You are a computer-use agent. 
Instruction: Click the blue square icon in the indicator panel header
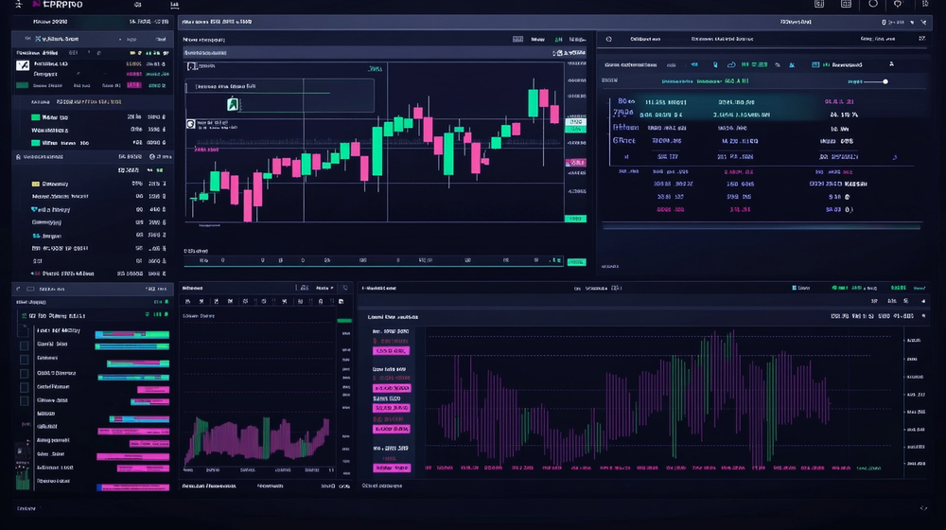pyautogui.click(x=794, y=289)
